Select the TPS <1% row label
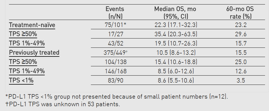 pos(21,80)
